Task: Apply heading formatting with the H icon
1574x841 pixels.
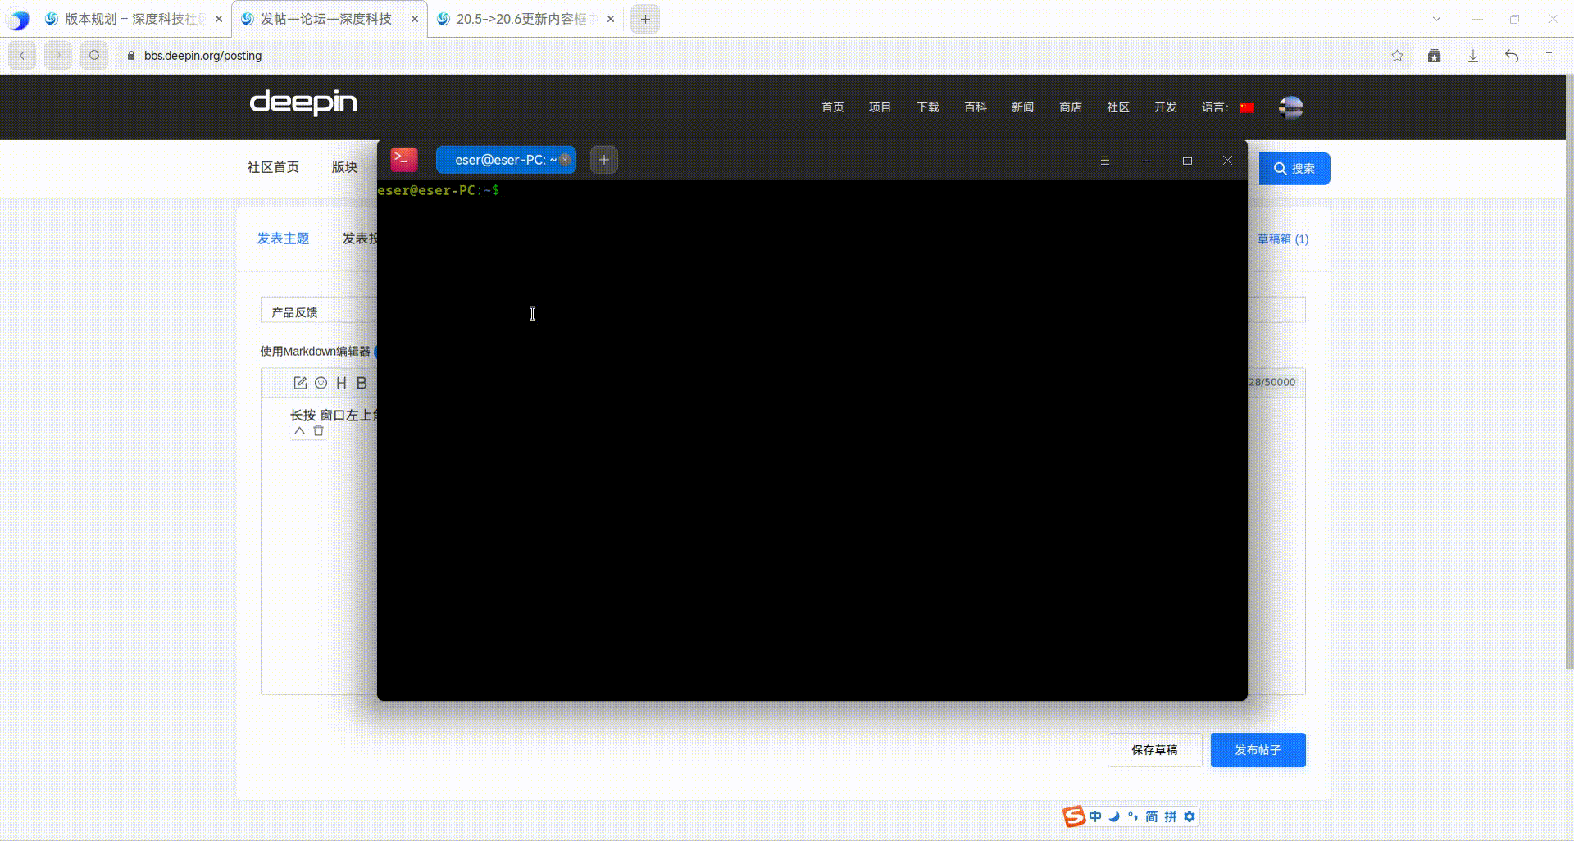Action: point(340,382)
